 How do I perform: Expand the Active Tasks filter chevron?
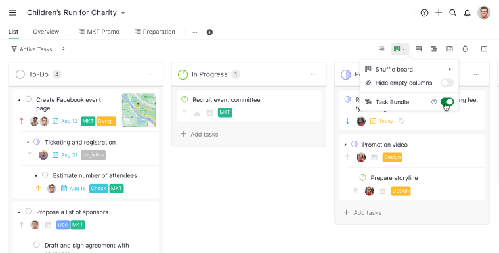63,49
